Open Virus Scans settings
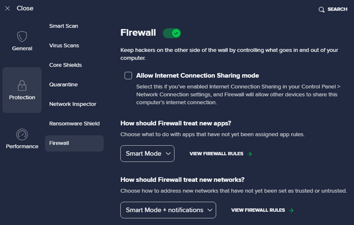354x225 pixels. point(64,46)
